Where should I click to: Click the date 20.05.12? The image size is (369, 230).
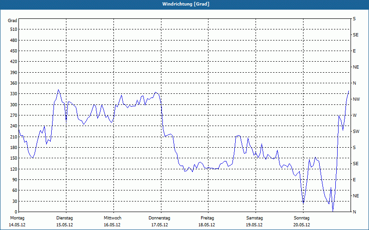(302, 225)
